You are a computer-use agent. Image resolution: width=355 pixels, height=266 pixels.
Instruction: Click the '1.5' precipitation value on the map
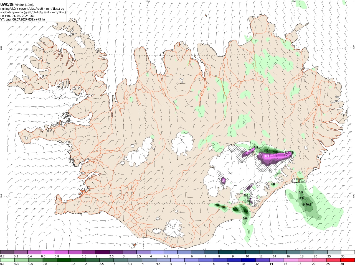pos(217,205)
